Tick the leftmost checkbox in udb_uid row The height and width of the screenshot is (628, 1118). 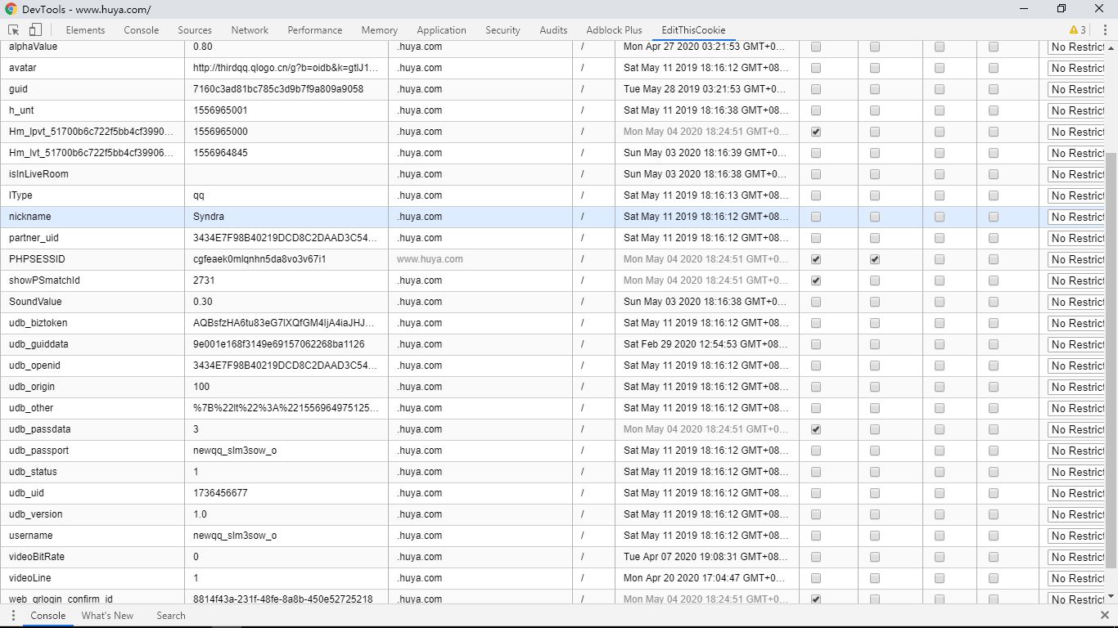815,493
